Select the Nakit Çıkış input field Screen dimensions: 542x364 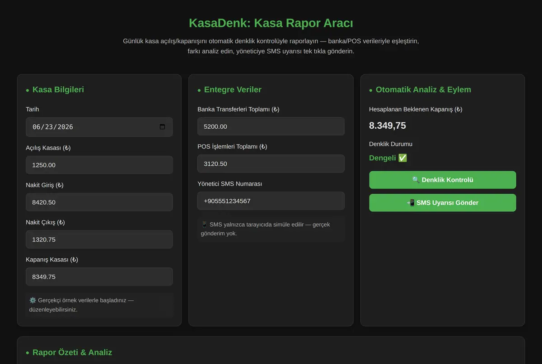(99, 239)
